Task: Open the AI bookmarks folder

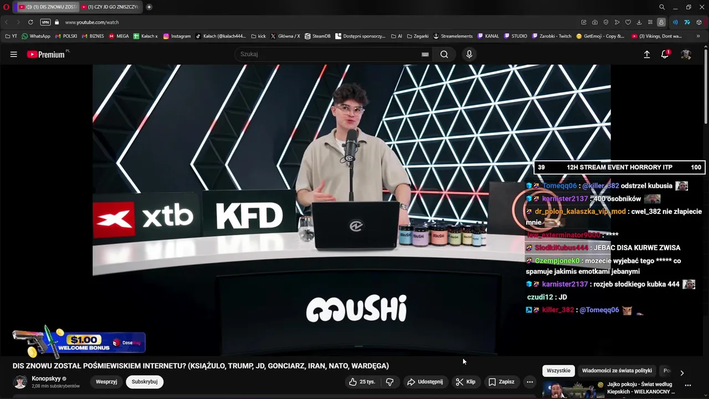Action: pos(397,36)
